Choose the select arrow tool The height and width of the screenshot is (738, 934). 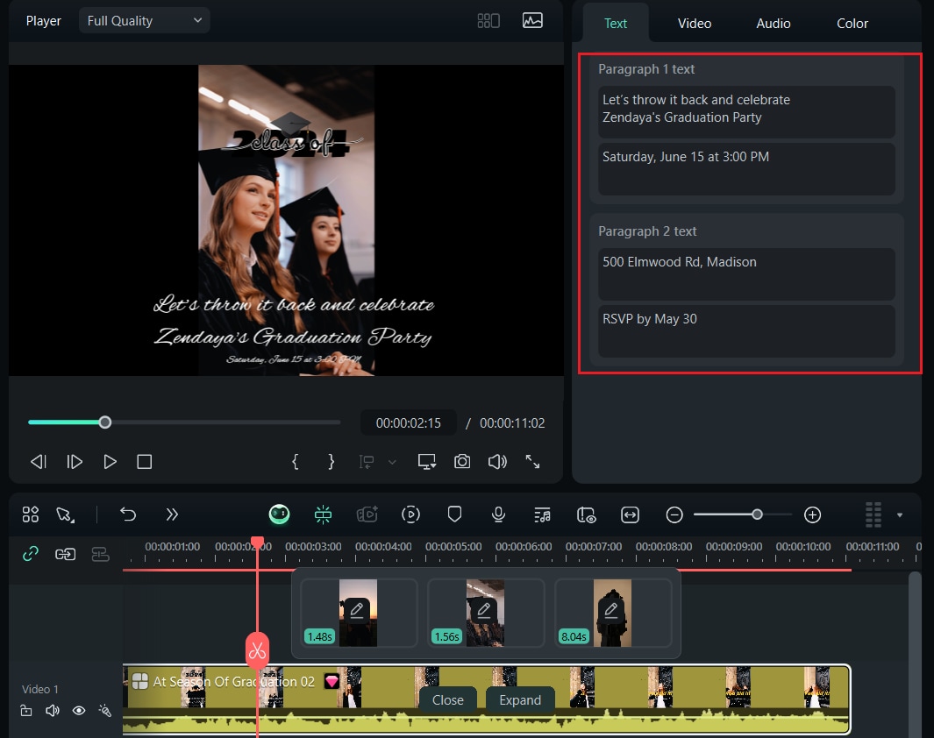[65, 514]
